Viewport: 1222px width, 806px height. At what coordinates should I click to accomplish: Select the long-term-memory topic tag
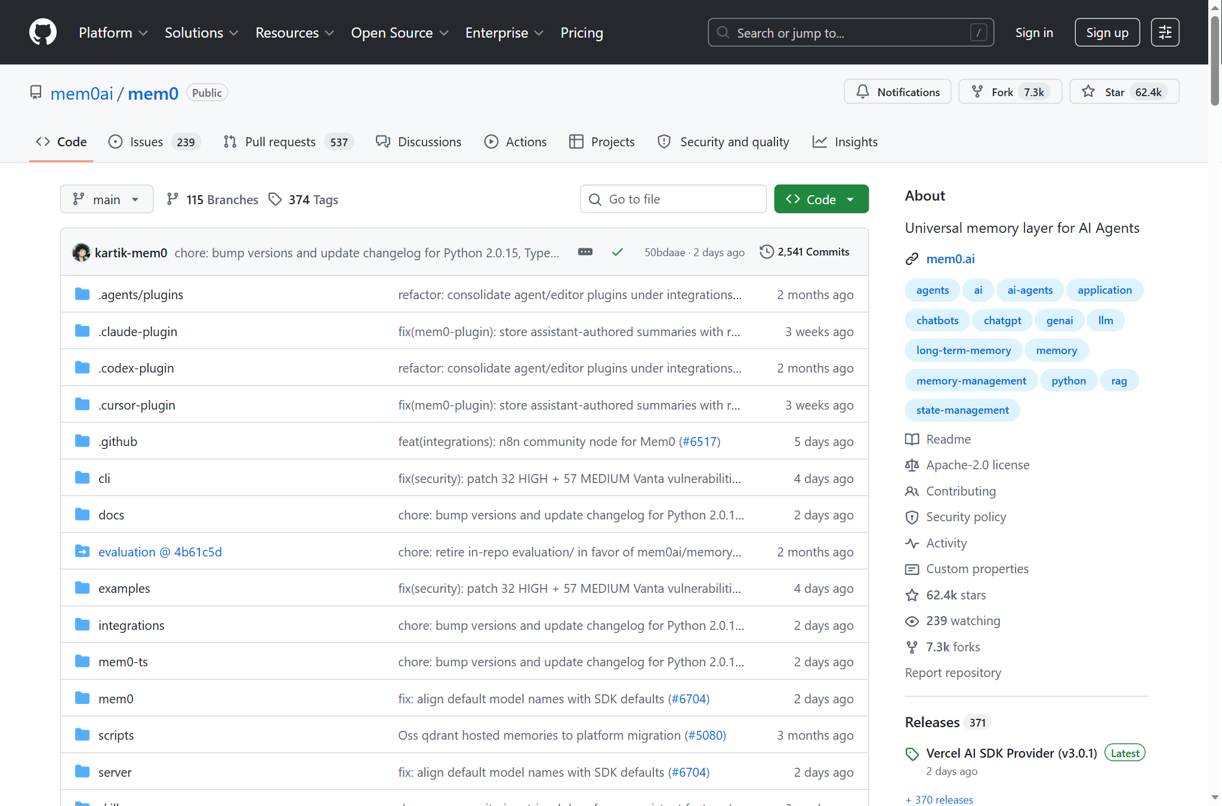click(x=964, y=350)
